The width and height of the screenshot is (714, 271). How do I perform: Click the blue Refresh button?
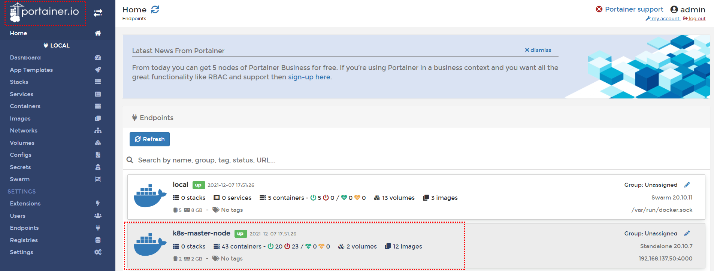(x=149, y=139)
